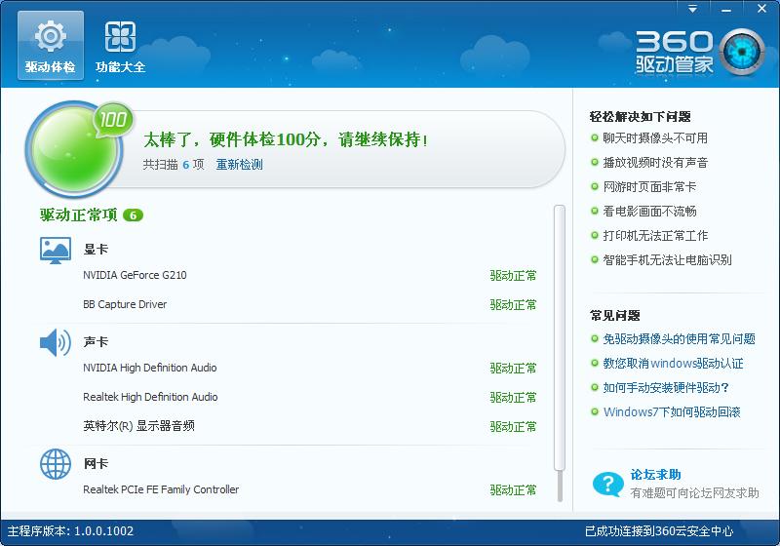Open the 驱动体检 tab

coord(51,45)
